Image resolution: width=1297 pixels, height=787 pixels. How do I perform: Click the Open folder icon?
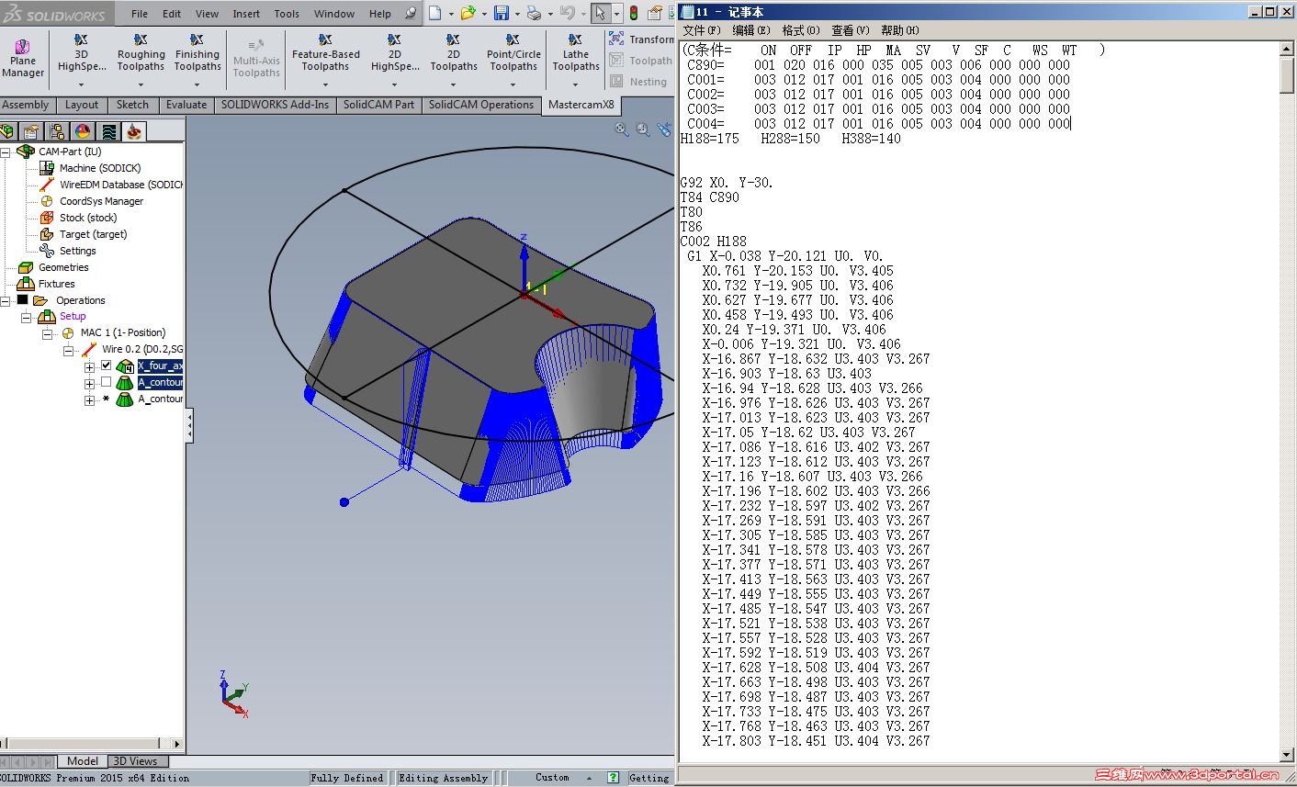point(468,13)
